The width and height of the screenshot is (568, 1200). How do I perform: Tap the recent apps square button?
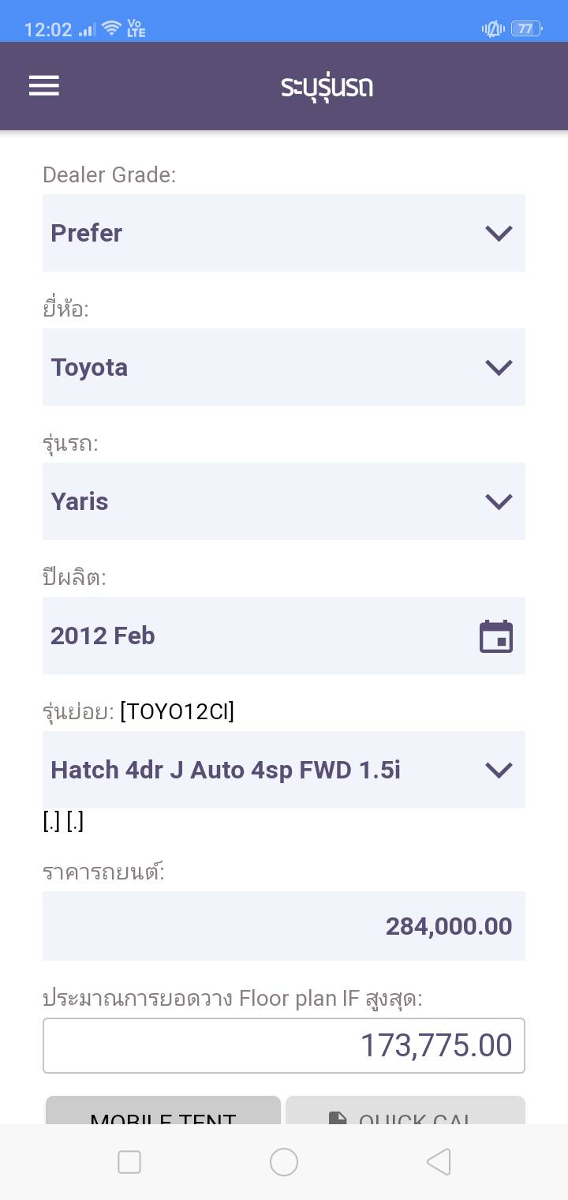(129, 1162)
